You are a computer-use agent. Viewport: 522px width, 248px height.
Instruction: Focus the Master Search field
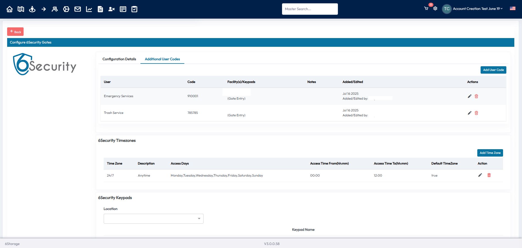310,9
